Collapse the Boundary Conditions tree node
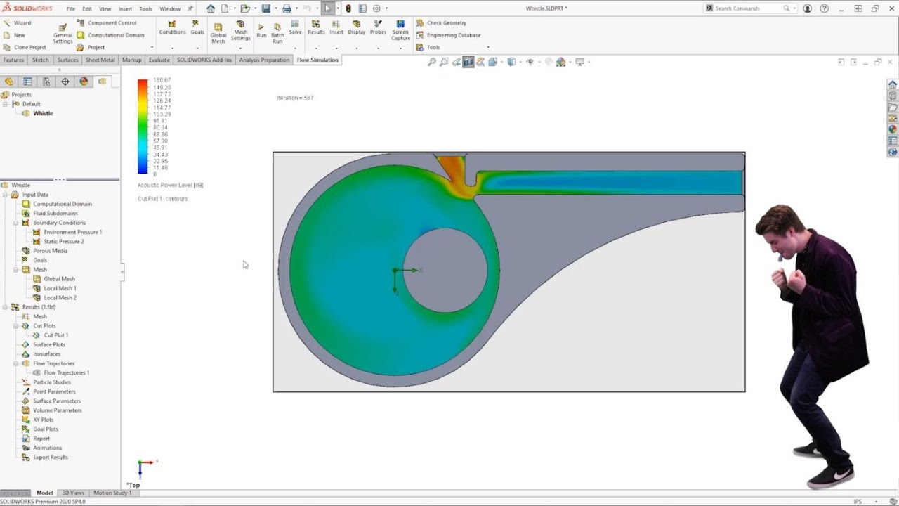The height and width of the screenshot is (506, 899). (16, 223)
